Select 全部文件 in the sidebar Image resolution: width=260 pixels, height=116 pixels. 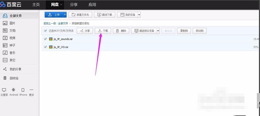pos(19,16)
